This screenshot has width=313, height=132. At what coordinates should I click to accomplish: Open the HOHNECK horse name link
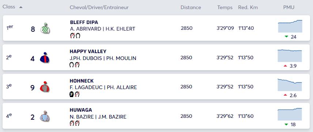tap(82, 81)
